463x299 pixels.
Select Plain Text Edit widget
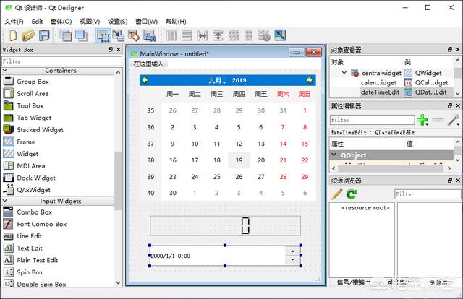[x=37, y=260]
